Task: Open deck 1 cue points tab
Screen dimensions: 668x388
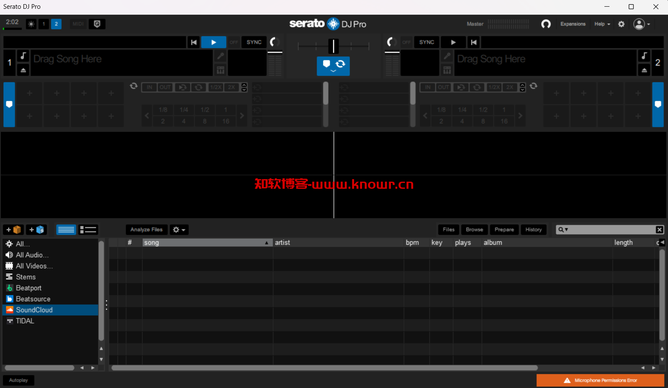Action: [9, 105]
